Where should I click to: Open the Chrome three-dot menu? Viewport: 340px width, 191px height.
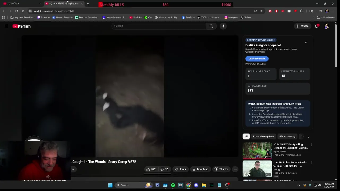333,11
